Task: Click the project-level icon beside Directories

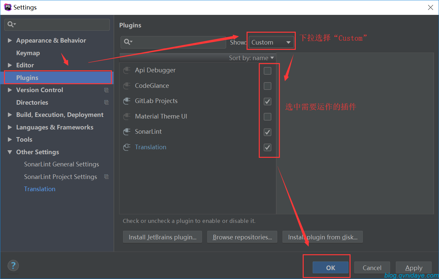Action: pyautogui.click(x=106, y=102)
